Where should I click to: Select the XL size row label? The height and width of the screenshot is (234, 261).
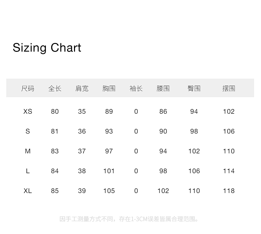pos(28,191)
